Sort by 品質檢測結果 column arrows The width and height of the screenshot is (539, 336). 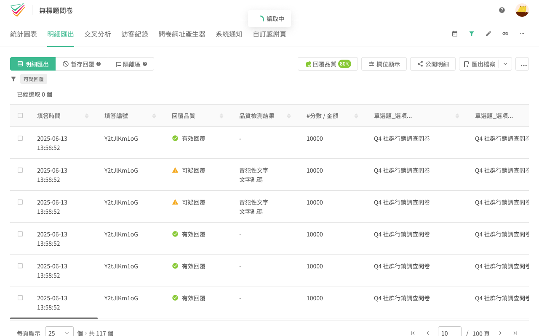(x=289, y=116)
